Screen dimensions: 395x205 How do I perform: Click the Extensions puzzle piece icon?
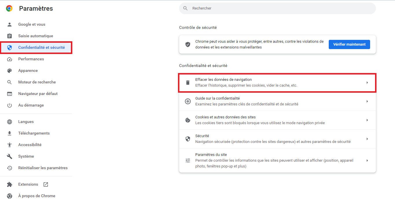pos(10,184)
